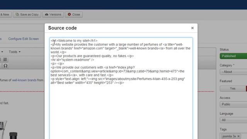Click the Save & New button
Image resolution: width=247 pixels, height=139 pixels.
(x=5, y=15)
